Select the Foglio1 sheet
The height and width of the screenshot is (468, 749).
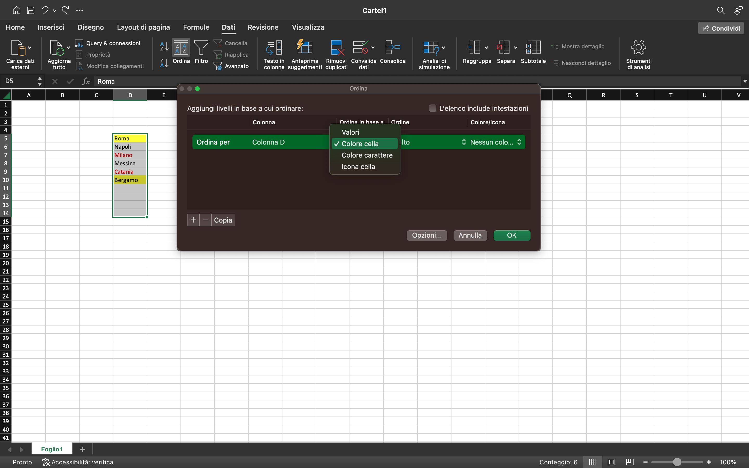click(x=52, y=449)
